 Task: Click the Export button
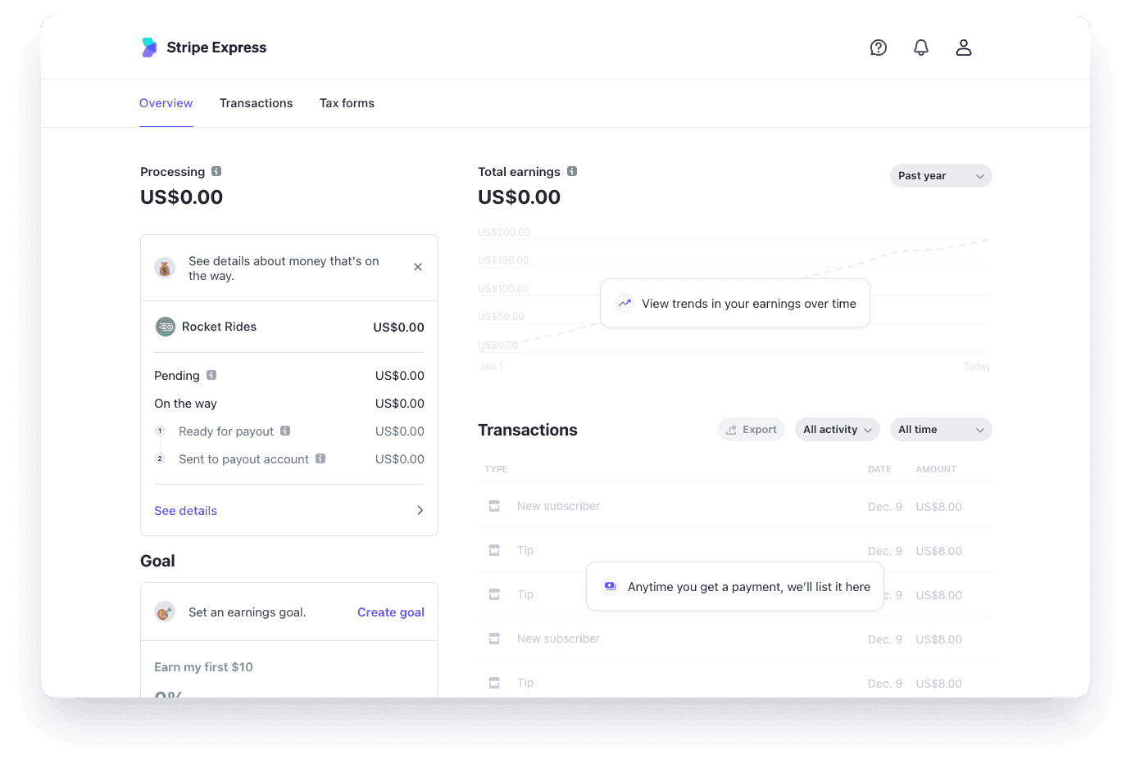click(x=752, y=430)
